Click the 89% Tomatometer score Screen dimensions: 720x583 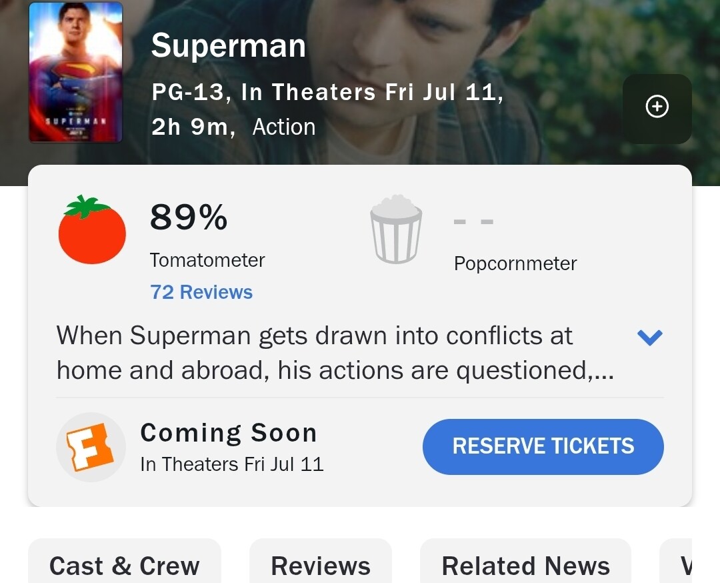point(189,217)
